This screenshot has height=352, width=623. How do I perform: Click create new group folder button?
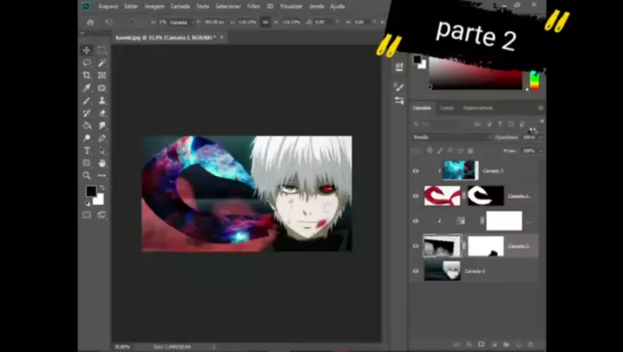506,344
